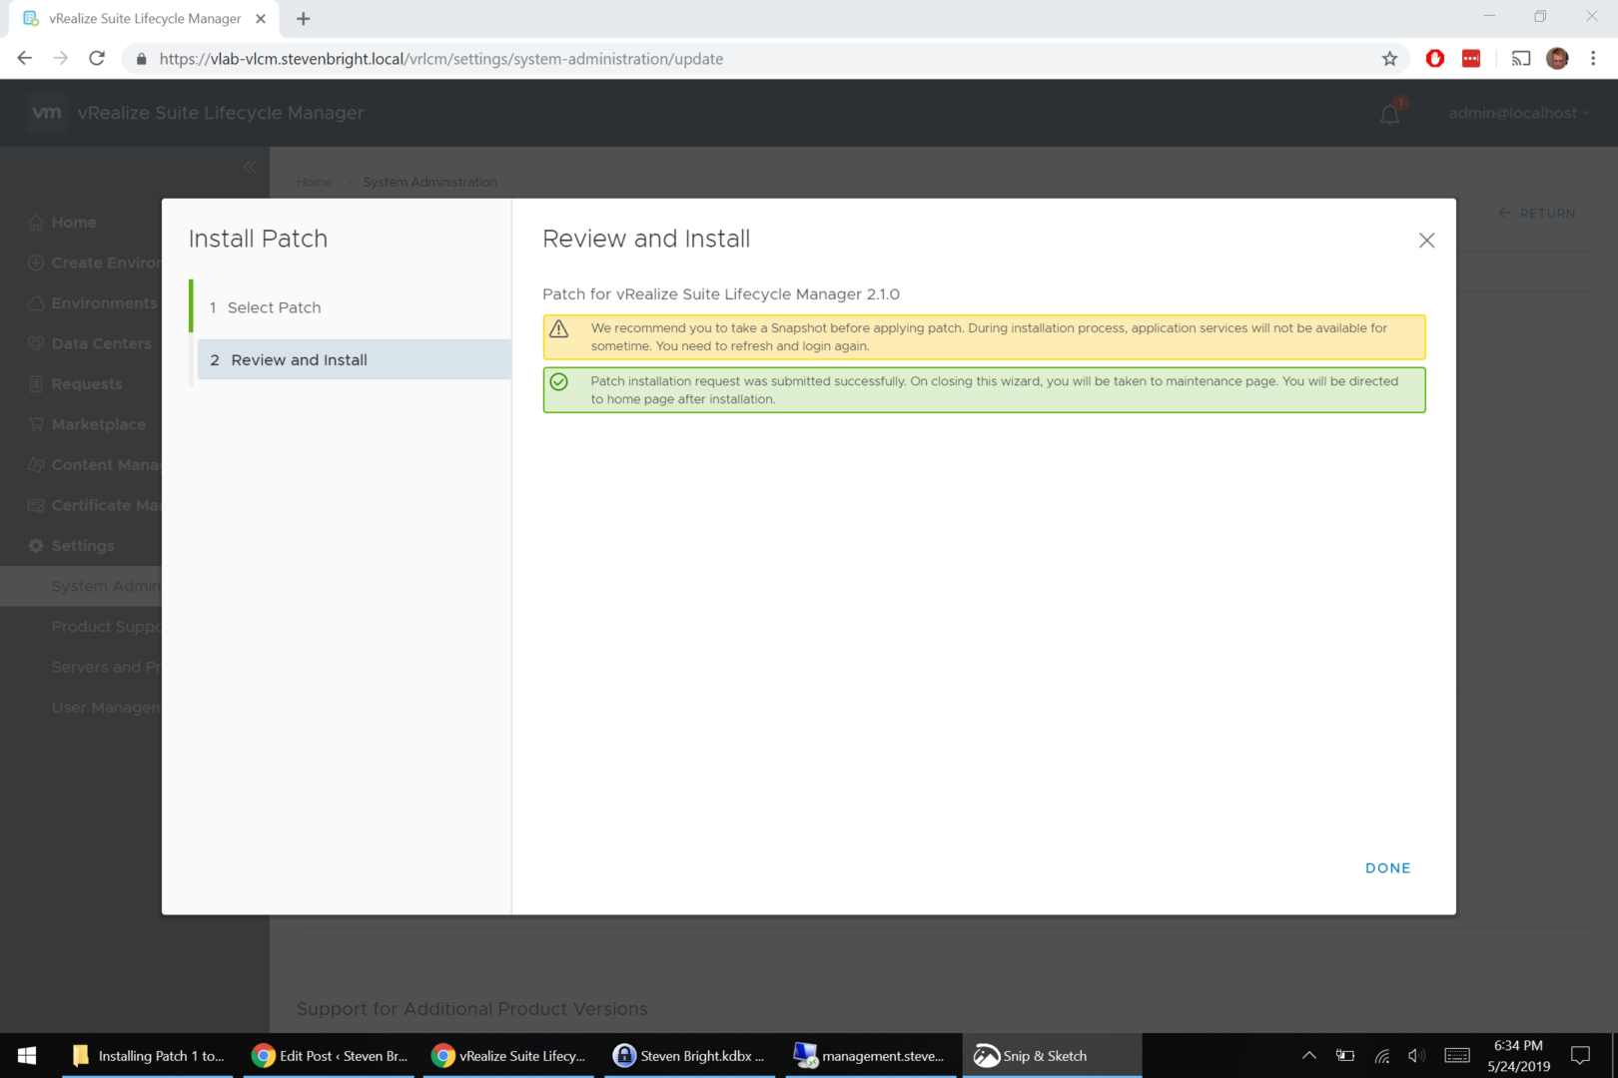1618x1078 pixels.
Task: Reload the browser page
Action: point(97,59)
